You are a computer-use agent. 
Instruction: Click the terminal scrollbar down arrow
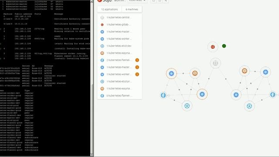point(92,155)
